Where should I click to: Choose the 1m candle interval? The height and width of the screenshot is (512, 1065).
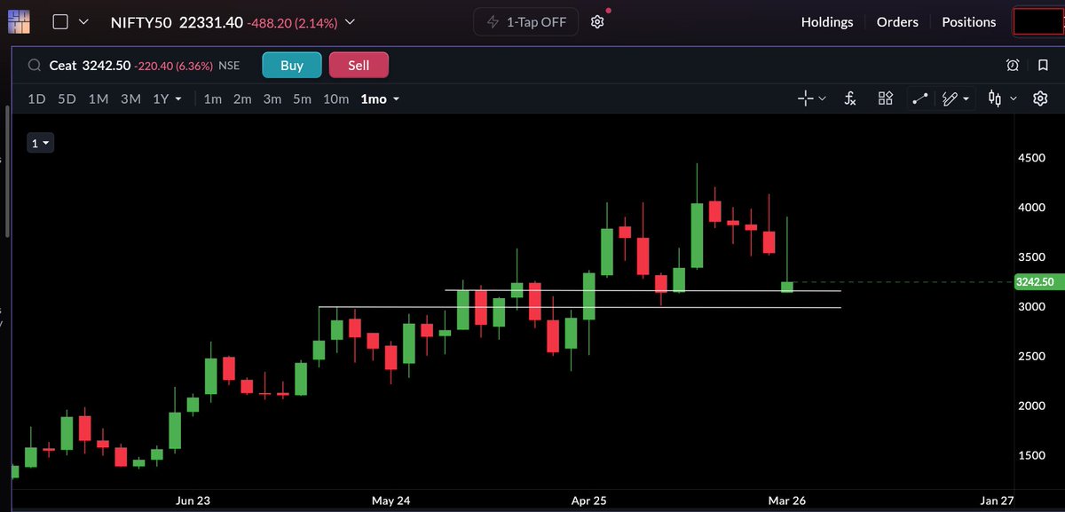(212, 98)
